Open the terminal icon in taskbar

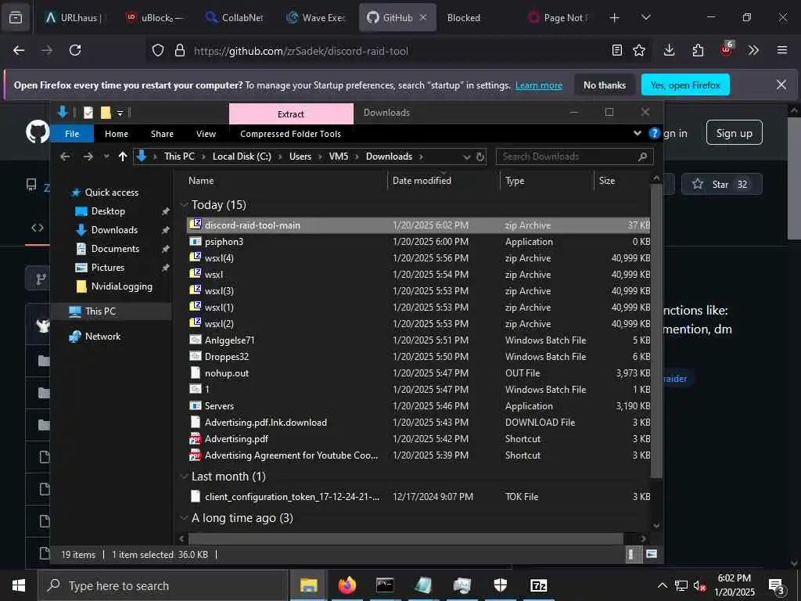(385, 585)
